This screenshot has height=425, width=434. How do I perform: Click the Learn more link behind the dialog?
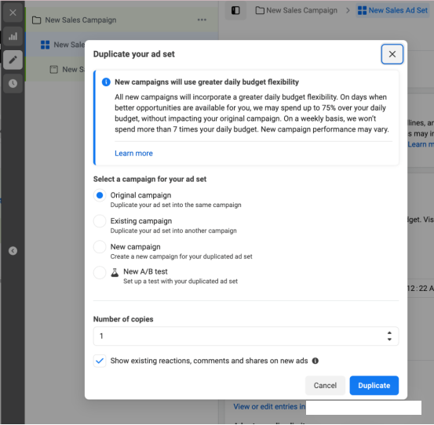421,144
